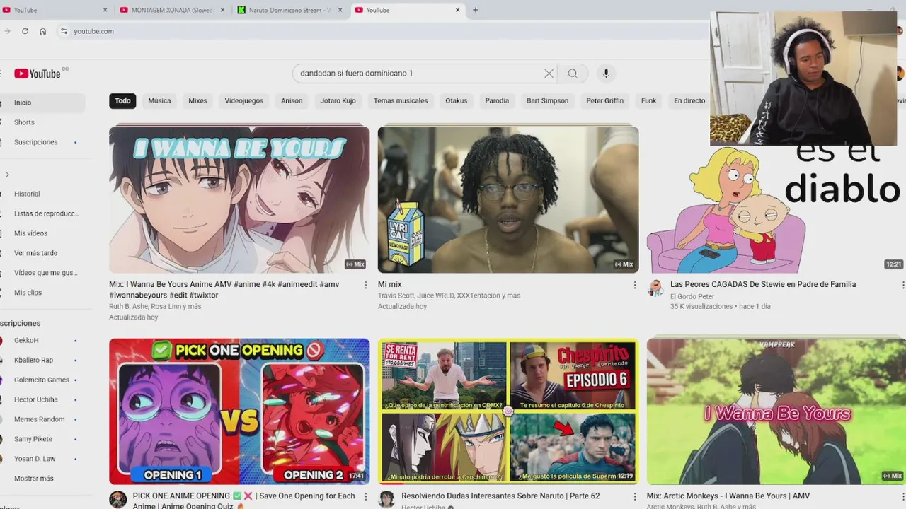Select the Anison filter chip

point(292,100)
